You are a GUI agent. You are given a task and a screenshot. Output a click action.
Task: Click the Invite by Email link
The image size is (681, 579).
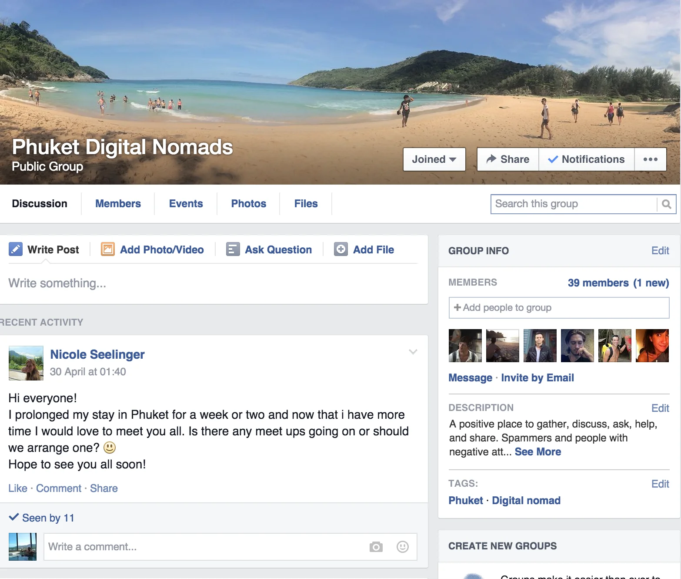[537, 378]
